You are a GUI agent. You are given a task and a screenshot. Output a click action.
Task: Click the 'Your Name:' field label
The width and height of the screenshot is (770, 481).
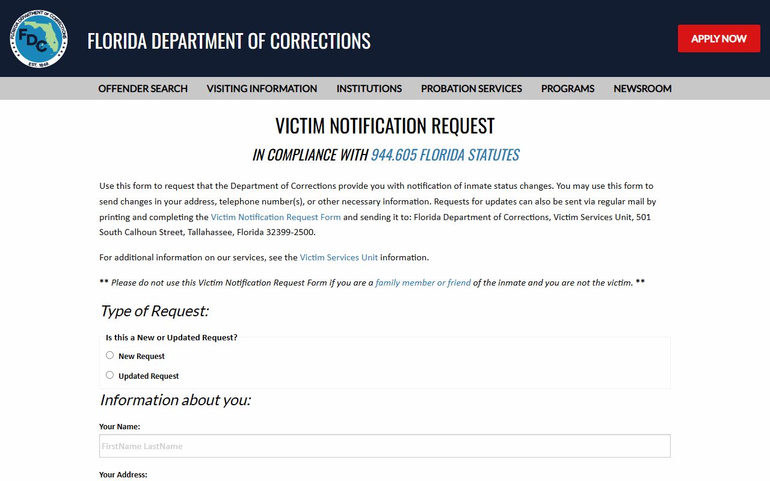tap(120, 427)
